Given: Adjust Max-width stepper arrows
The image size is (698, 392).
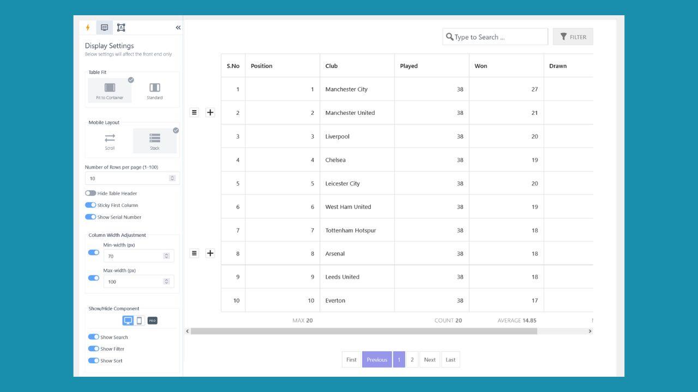Looking at the screenshot, I should [x=166, y=281].
